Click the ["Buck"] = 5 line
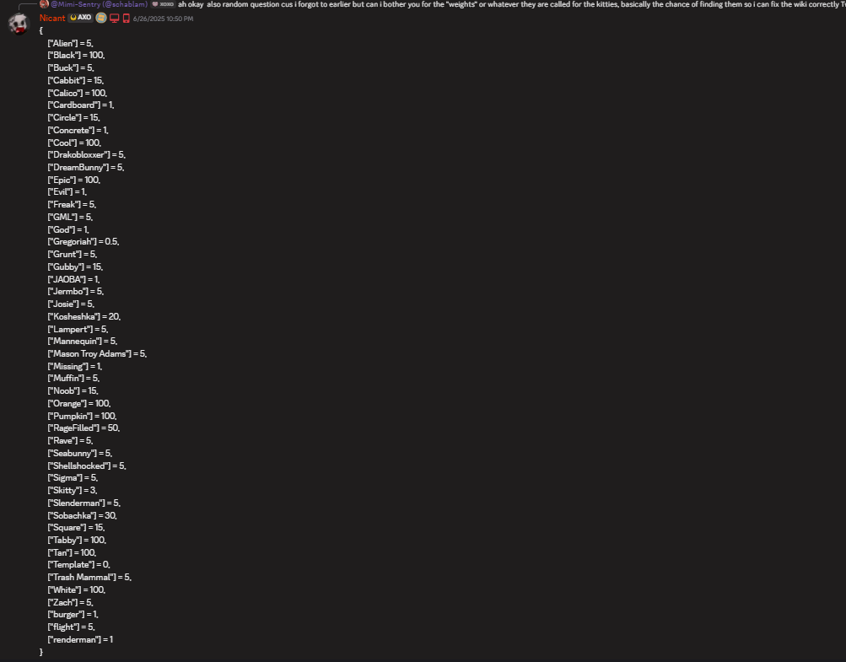Image resolution: width=846 pixels, height=662 pixels. click(x=71, y=68)
